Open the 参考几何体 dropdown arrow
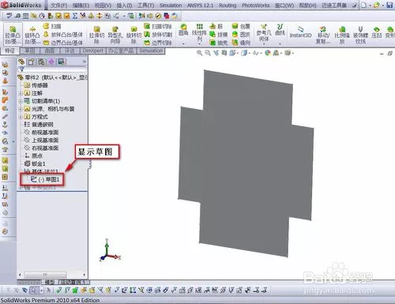 (x=264, y=43)
